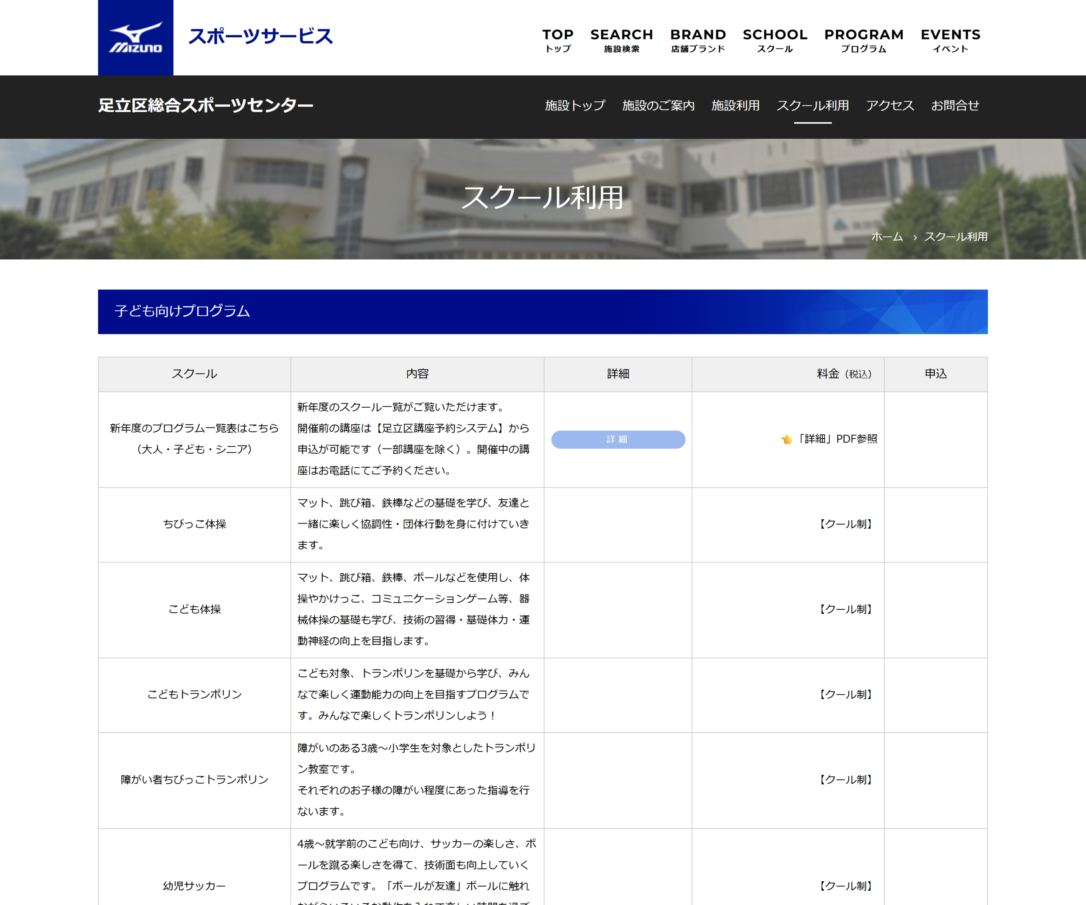Open the EVENTS イベント menu
1086x905 pixels.
click(951, 40)
